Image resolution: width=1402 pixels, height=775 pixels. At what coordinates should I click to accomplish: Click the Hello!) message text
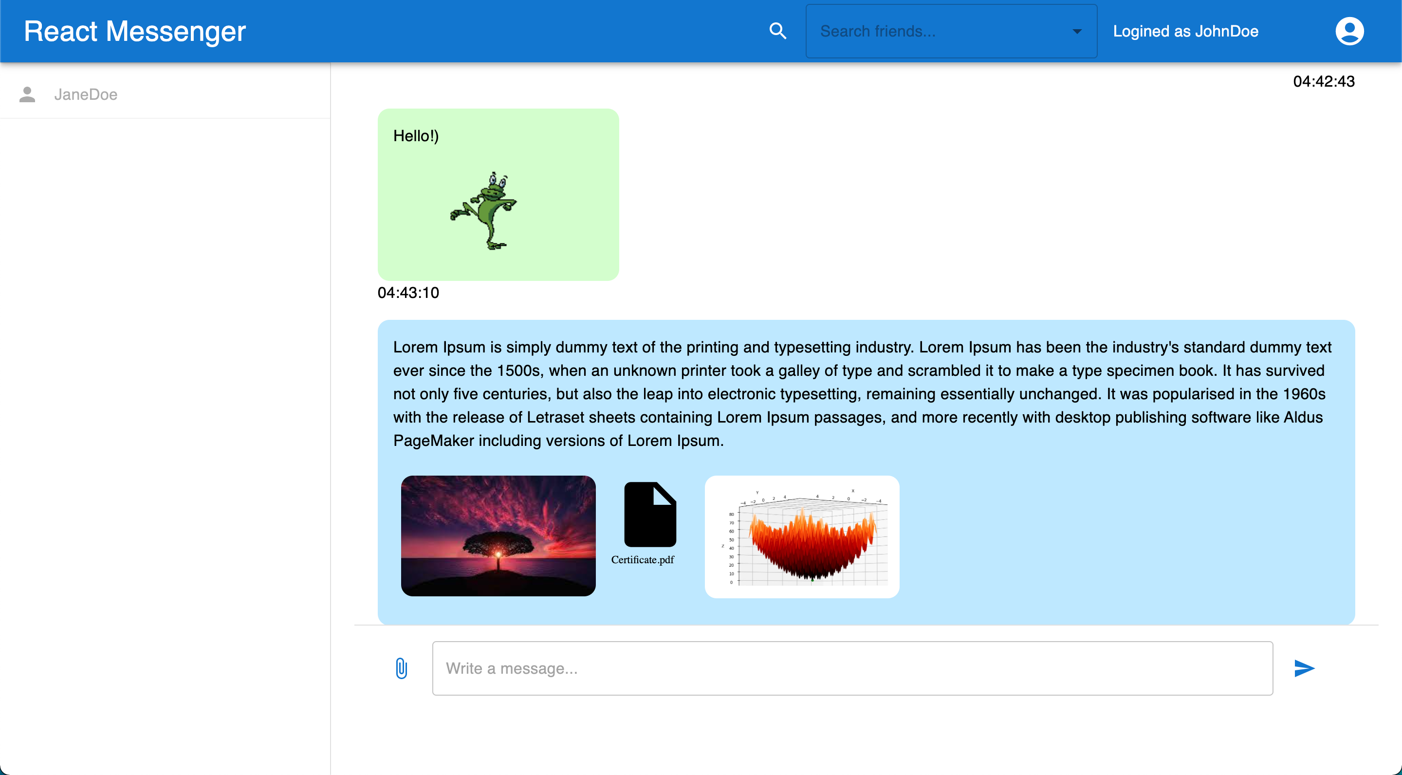(416, 136)
